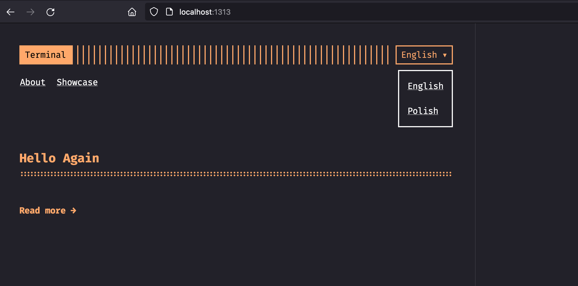
Task: Open the Hello Again post title
Action: [59, 158]
